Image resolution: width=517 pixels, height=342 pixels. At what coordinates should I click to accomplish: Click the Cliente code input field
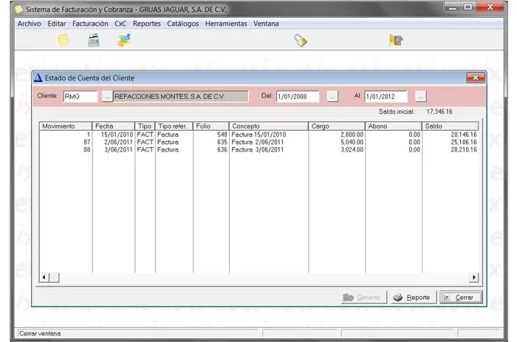[x=80, y=97]
